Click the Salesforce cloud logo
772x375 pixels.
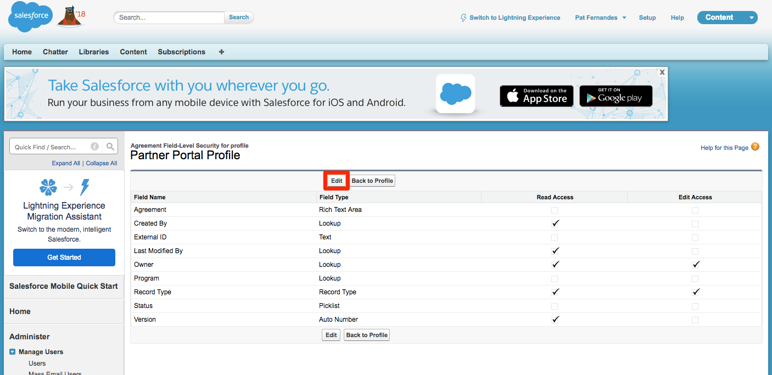31,16
